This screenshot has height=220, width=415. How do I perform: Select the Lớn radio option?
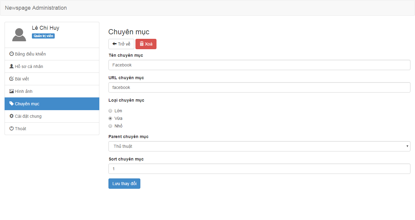tap(110, 111)
